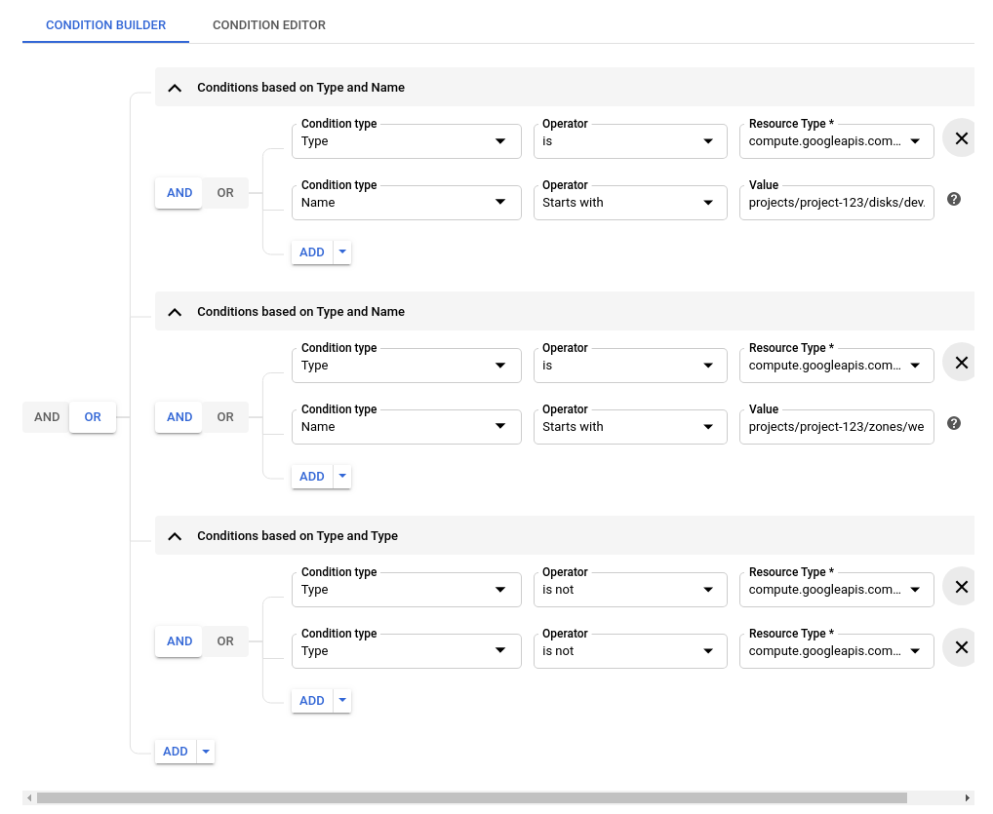993x814 pixels.
Task: Switch to the CONDITION EDITOR tab
Action: [x=268, y=24]
